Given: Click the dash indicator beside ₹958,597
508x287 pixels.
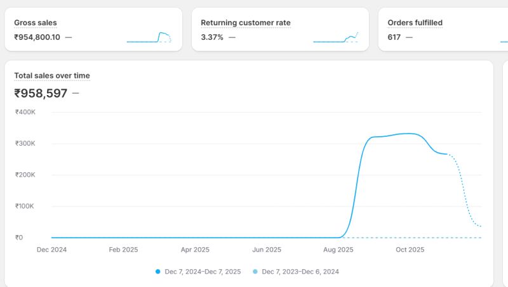Looking at the screenshot, I should click(x=76, y=94).
